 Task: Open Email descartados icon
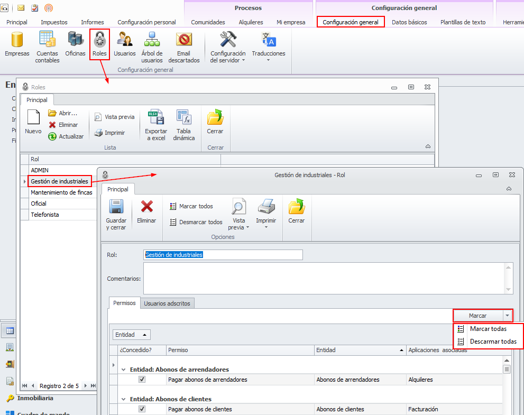pos(184,40)
